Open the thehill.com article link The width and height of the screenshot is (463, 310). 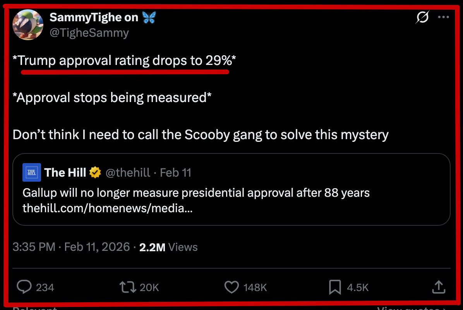coord(108,209)
